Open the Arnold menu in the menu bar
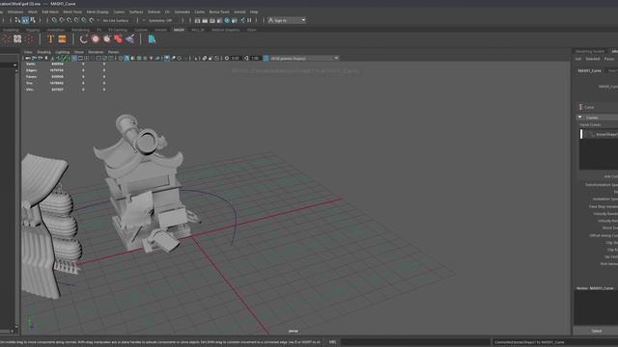Screen dimensions: 618x347 (239, 12)
